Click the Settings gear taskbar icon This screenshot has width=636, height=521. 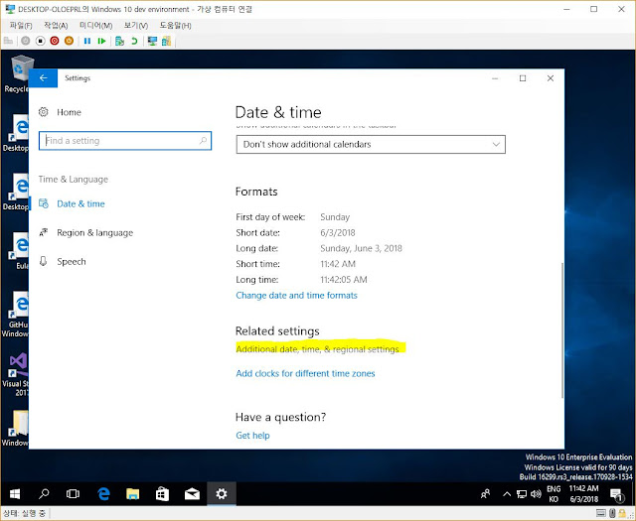tap(222, 494)
